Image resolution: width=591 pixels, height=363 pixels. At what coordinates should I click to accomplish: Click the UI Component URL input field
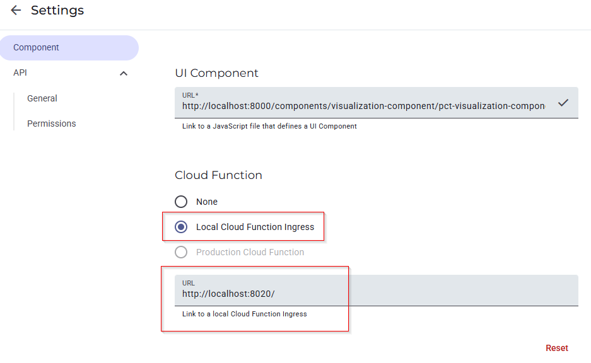tap(363, 106)
